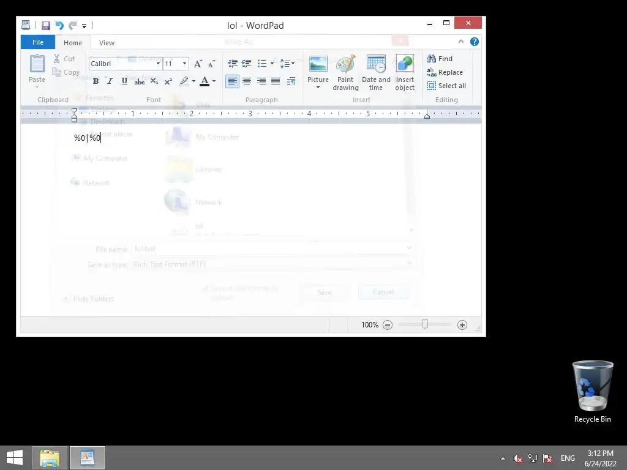Image resolution: width=627 pixels, height=470 pixels.
Task: Switch to the View ribbon tab
Action: 107,42
